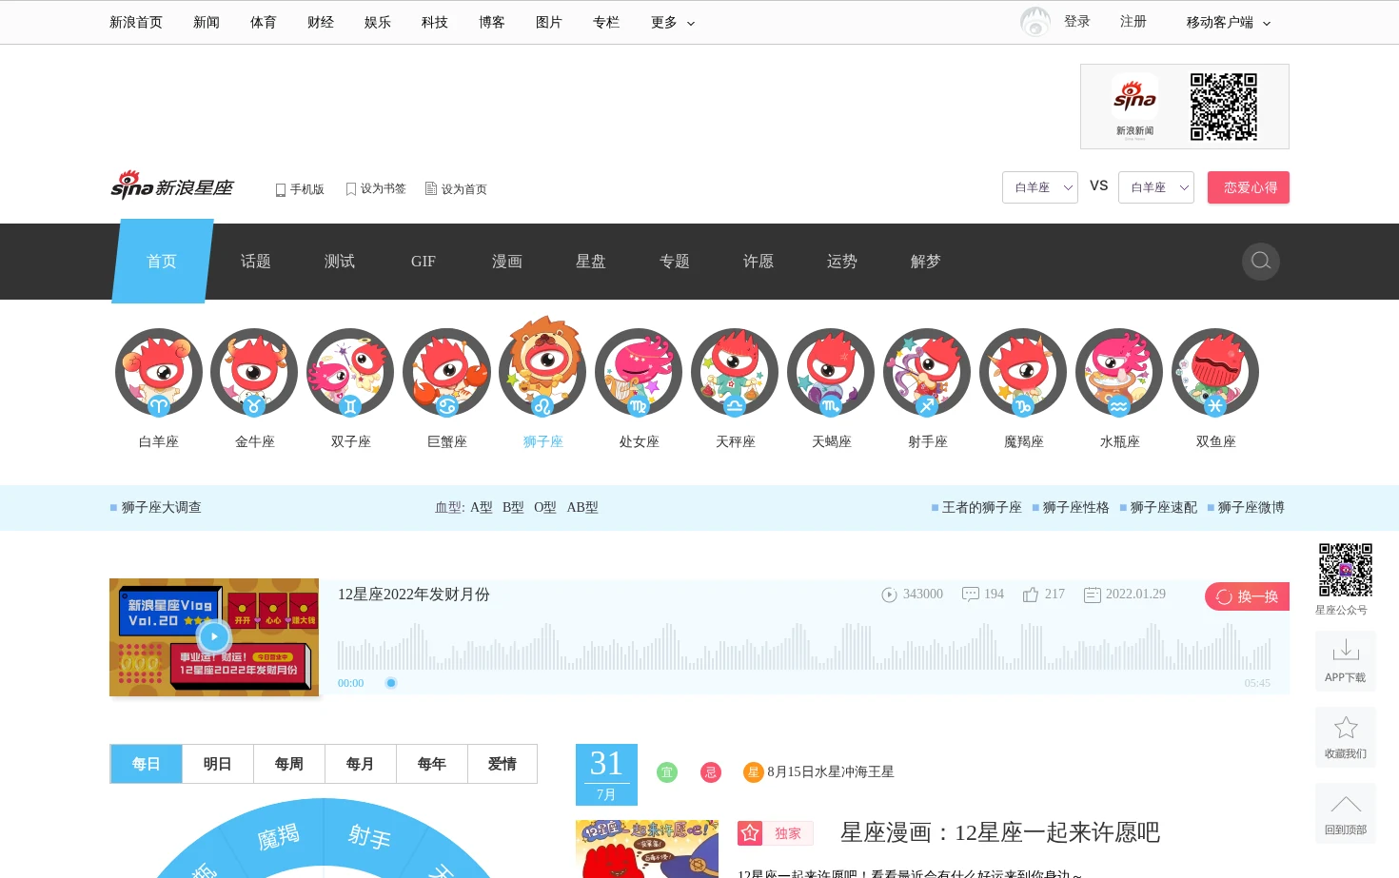Switch to the 每周 fortune tab
Image resolution: width=1399 pixels, height=878 pixels.
click(x=289, y=764)
